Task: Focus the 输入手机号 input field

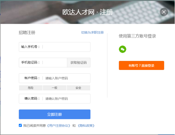Action: [x=66, y=47]
